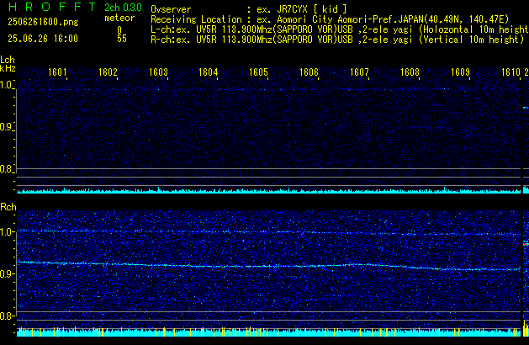Click the HROFFT program title text

52,7
